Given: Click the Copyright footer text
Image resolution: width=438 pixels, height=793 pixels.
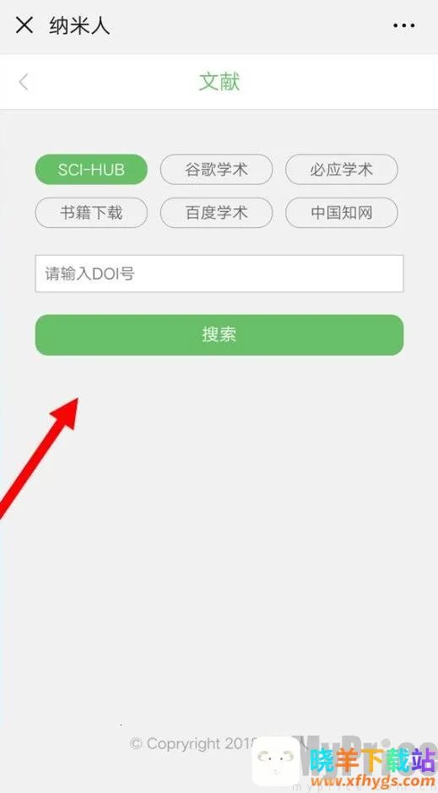Looking at the screenshot, I should coord(193,744).
